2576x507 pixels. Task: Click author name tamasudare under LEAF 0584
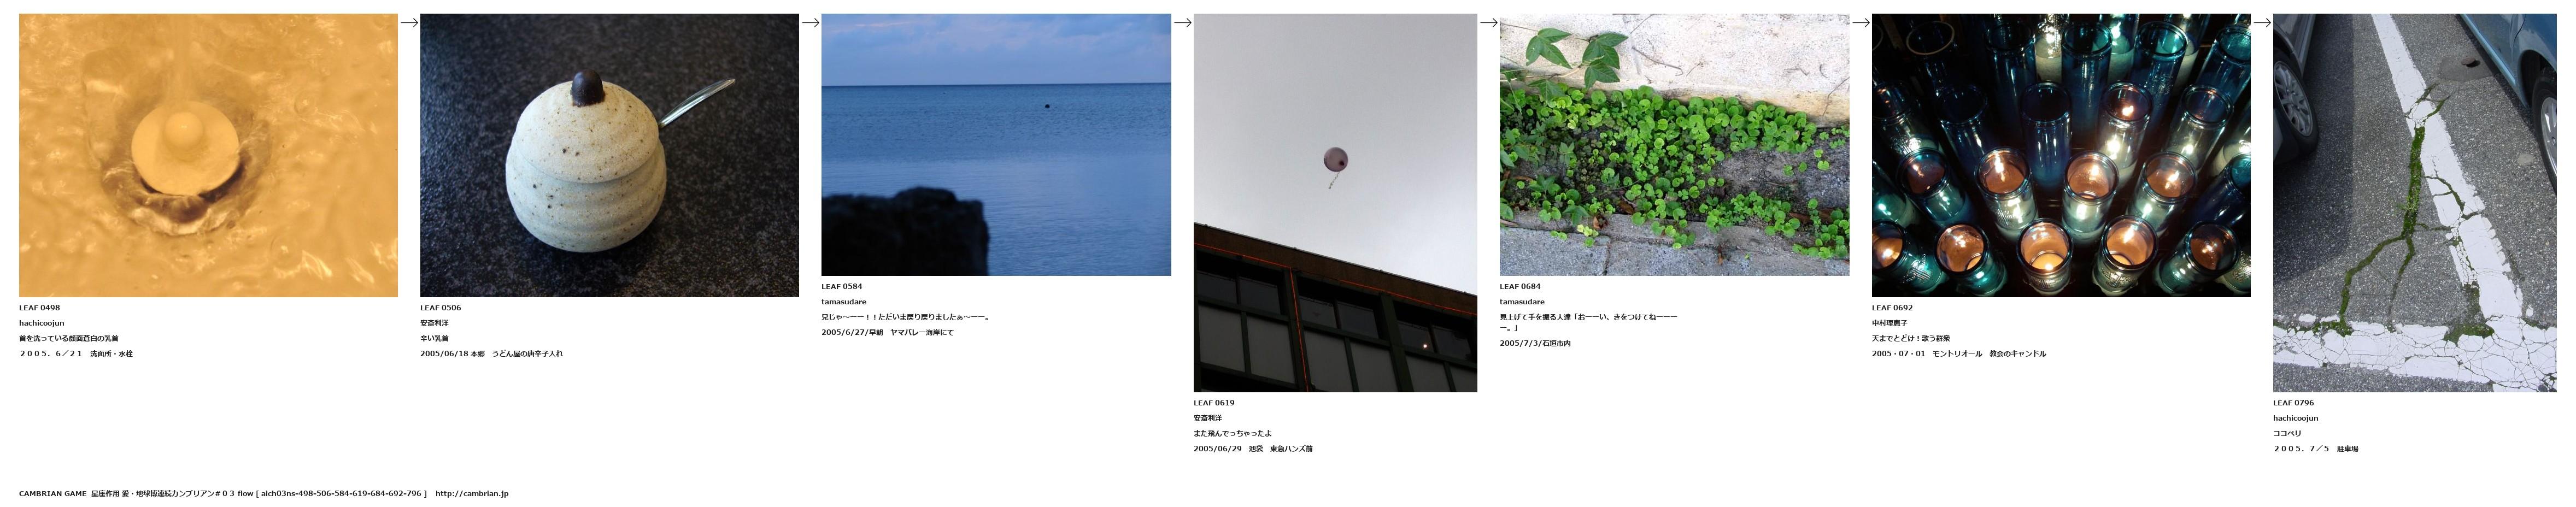point(844,302)
